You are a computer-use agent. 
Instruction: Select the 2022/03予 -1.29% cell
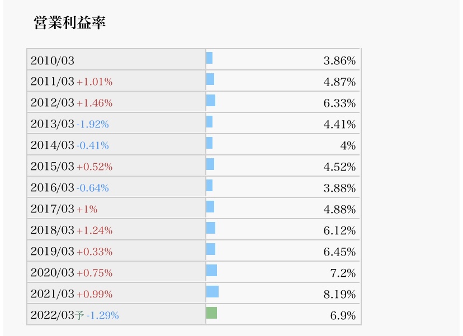[116, 315]
